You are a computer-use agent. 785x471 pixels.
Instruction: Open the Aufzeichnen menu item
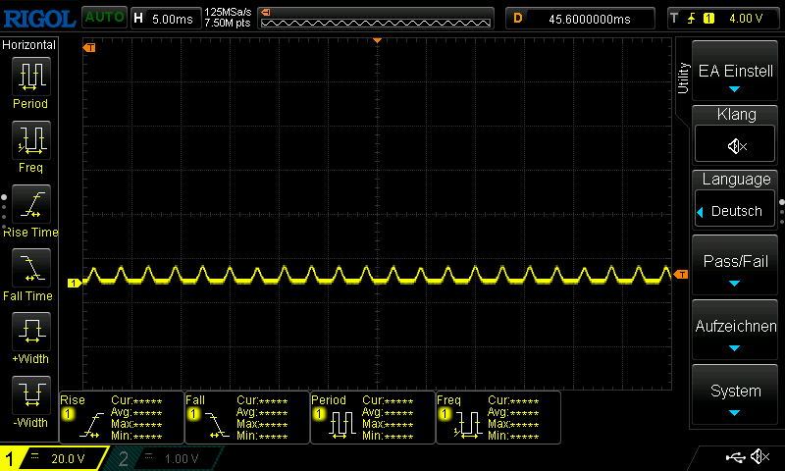[735, 332]
